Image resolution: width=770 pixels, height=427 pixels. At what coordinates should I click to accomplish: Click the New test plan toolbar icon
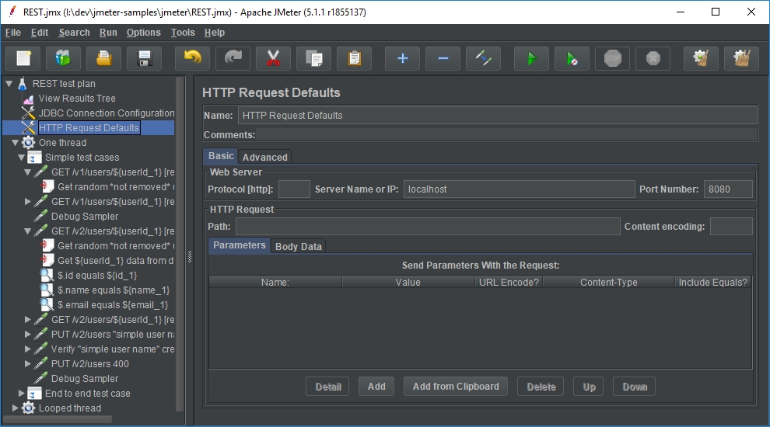pyautogui.click(x=23, y=59)
